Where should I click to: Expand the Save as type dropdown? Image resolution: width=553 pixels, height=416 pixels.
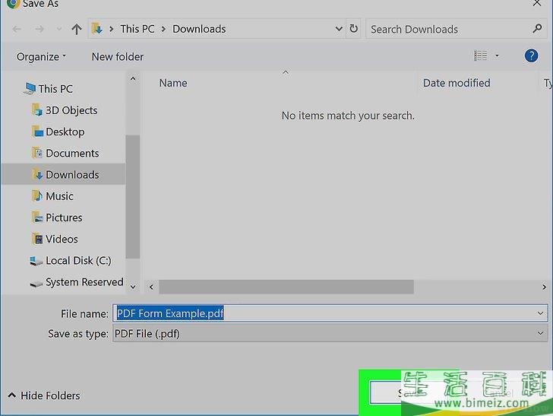540,333
